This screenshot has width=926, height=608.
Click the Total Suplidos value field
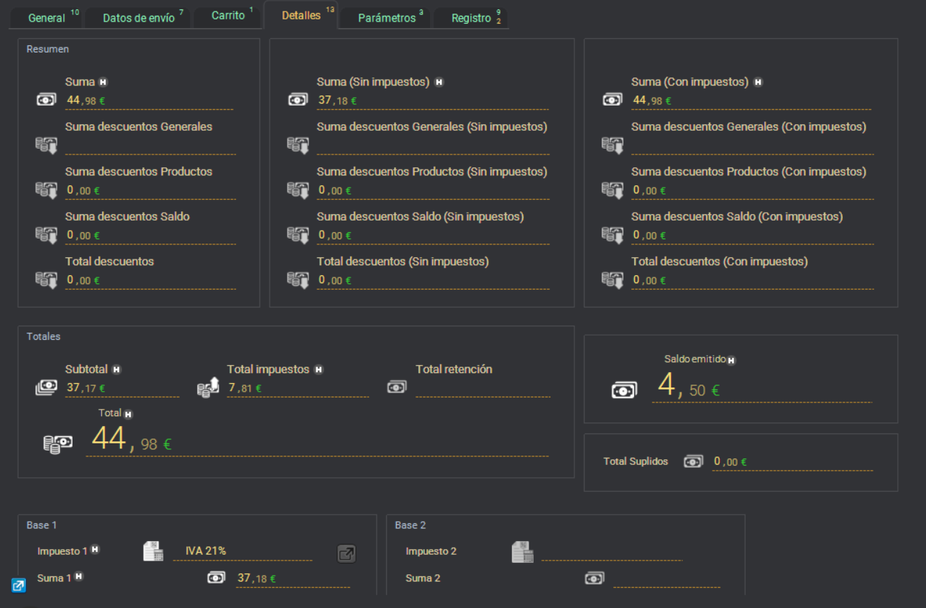click(x=791, y=462)
